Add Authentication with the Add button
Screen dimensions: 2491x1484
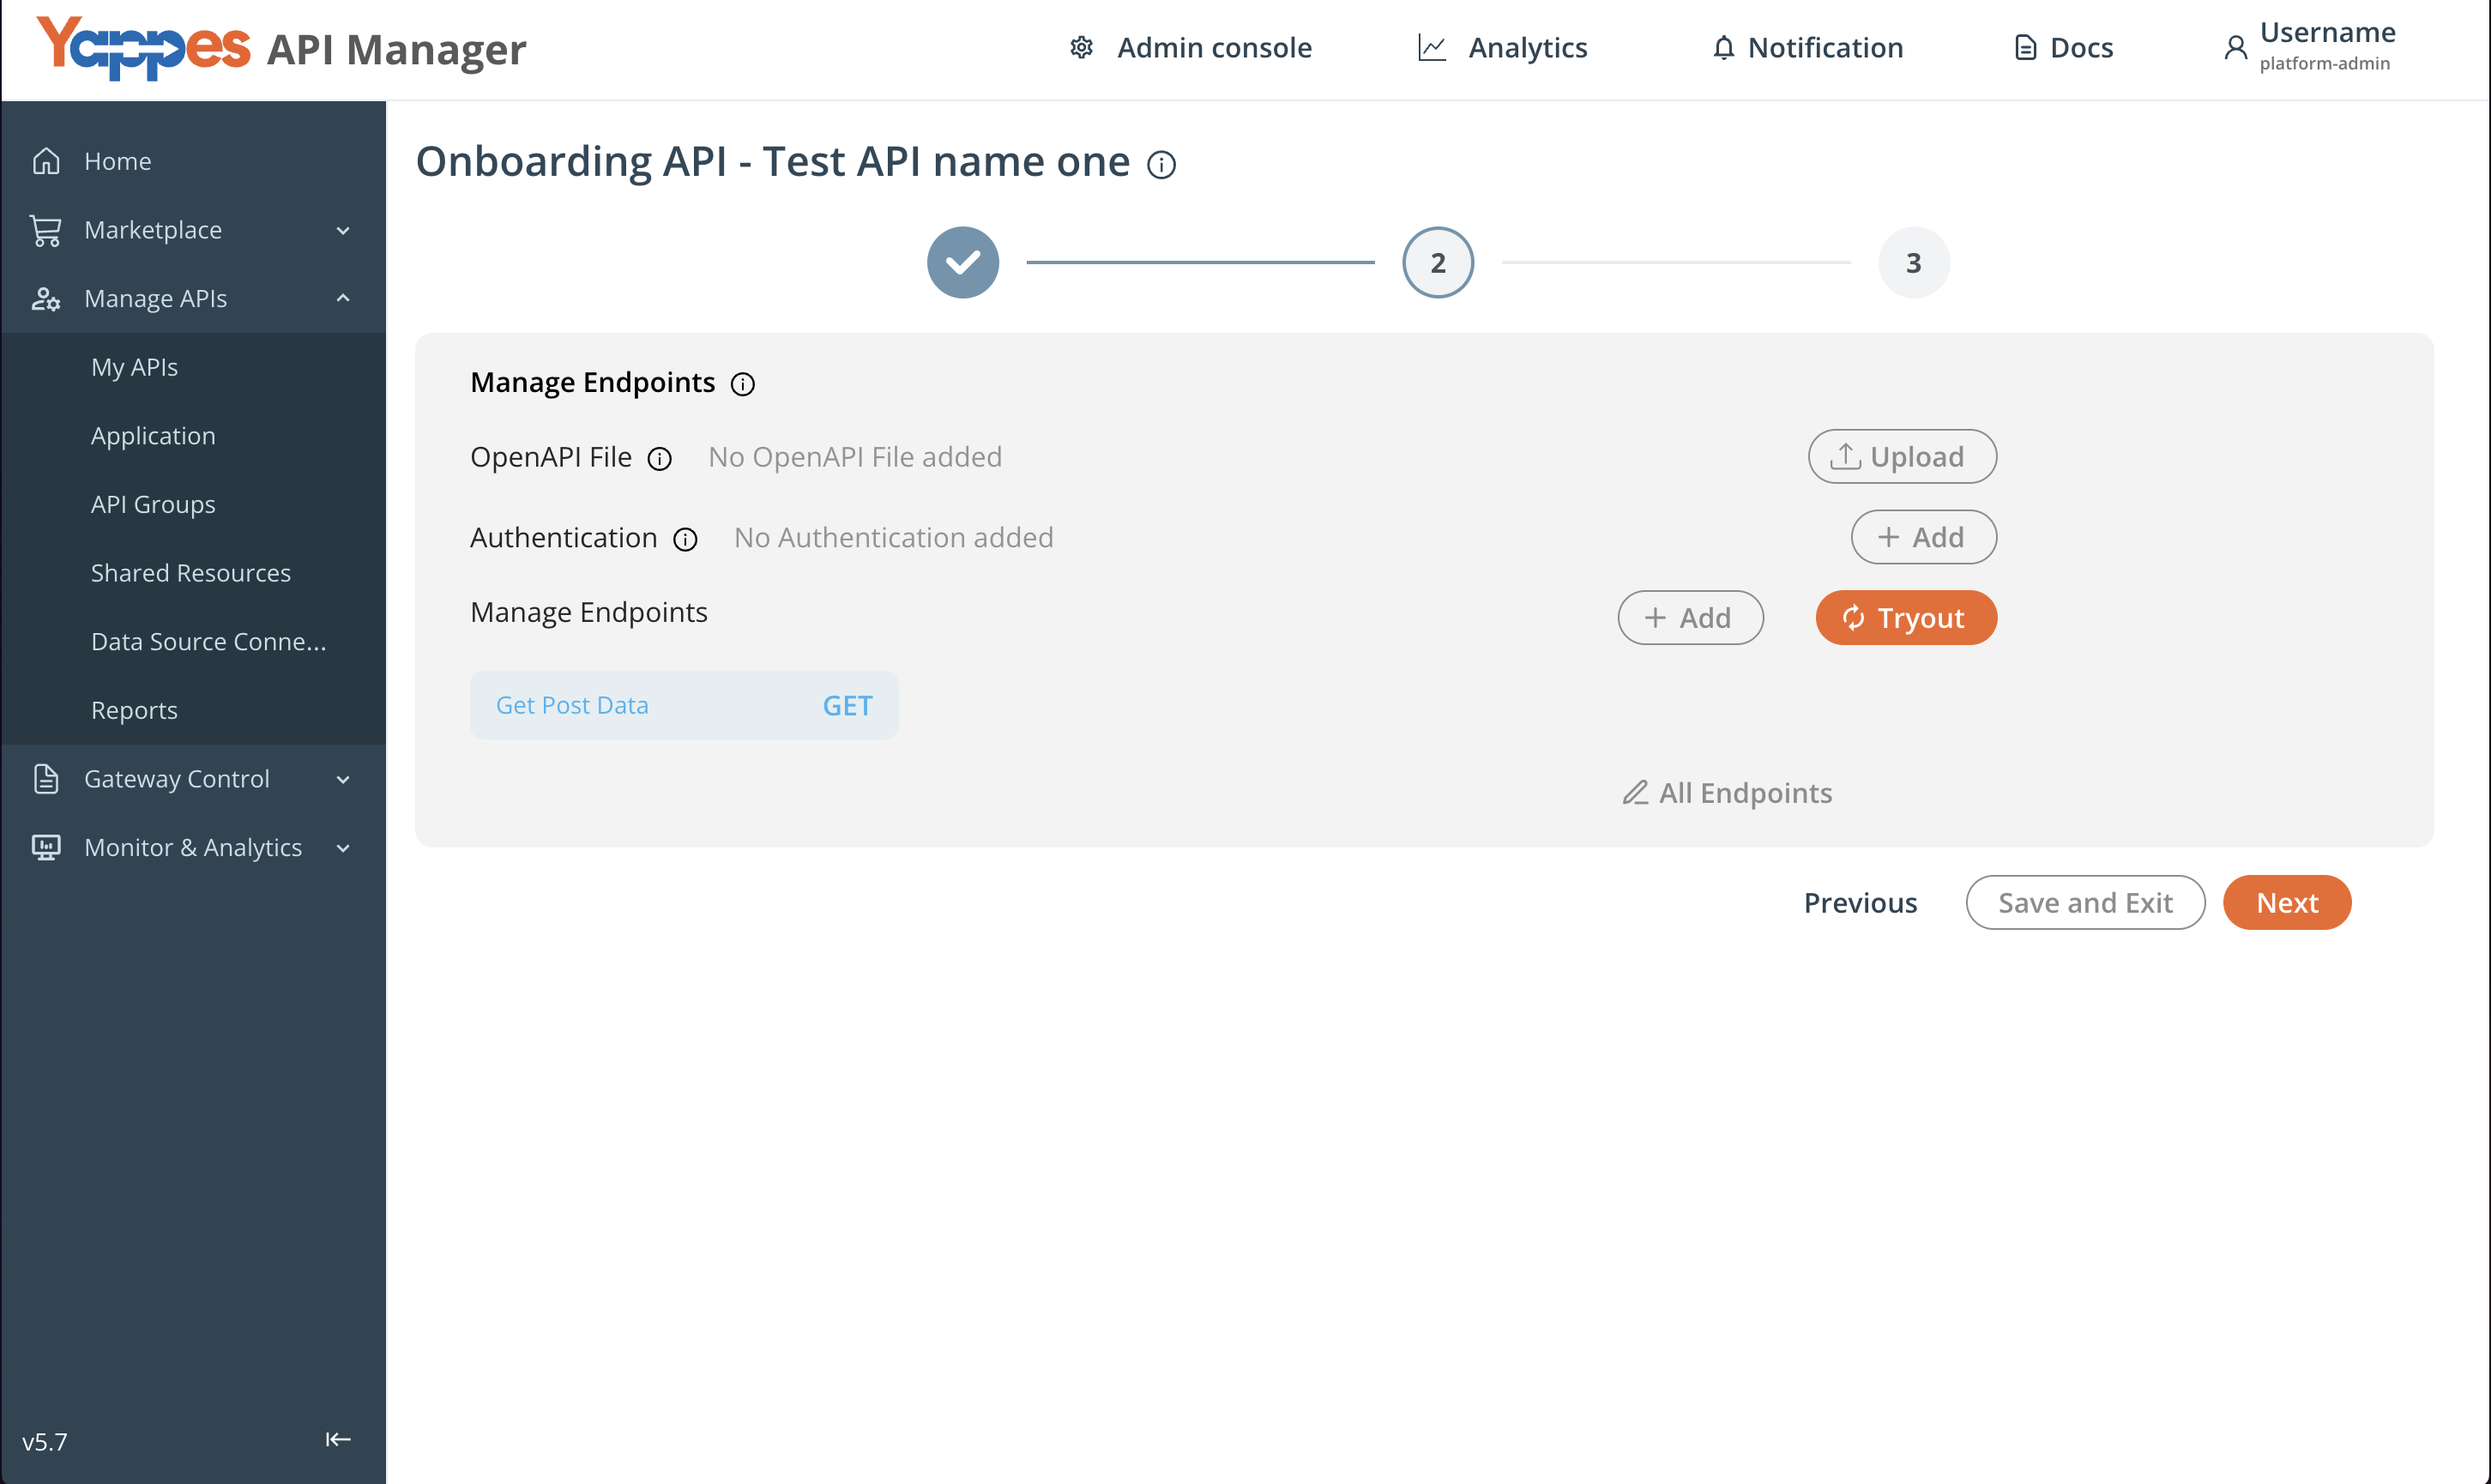point(1923,537)
